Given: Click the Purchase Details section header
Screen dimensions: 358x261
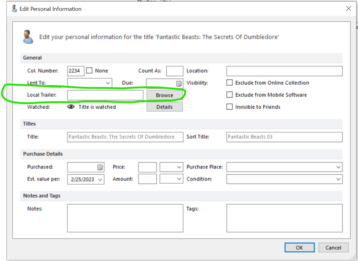Looking at the screenshot, I should tap(181, 154).
